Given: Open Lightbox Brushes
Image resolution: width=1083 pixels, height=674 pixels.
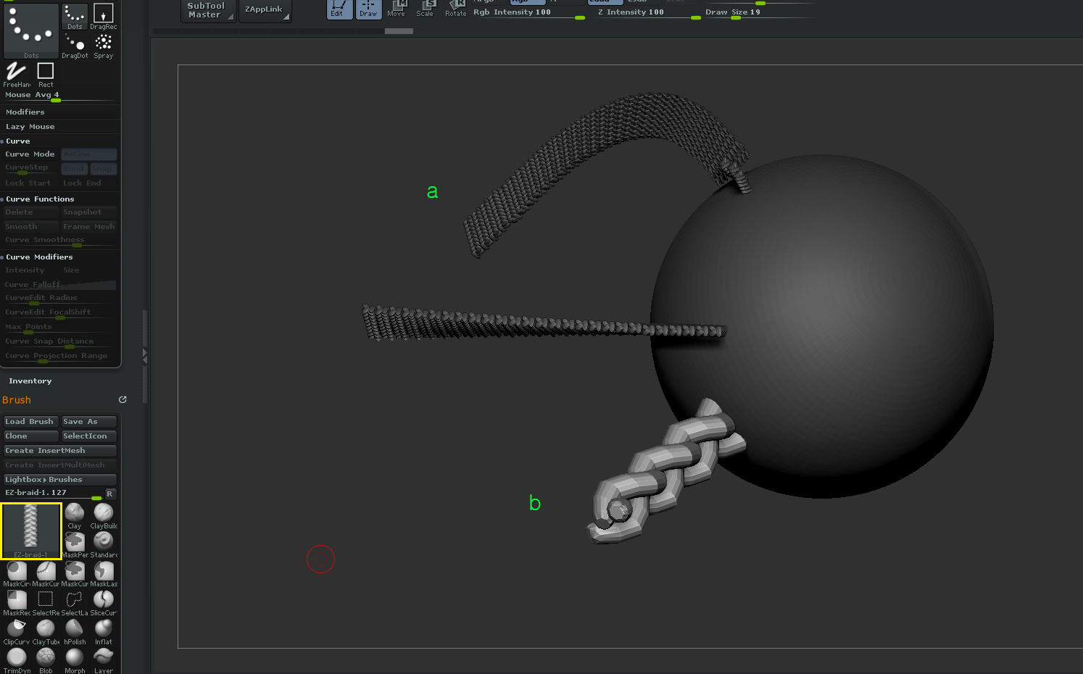Looking at the screenshot, I should coord(59,479).
